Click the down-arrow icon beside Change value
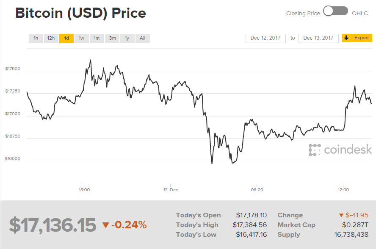The image size is (376, 249). coord(341,216)
